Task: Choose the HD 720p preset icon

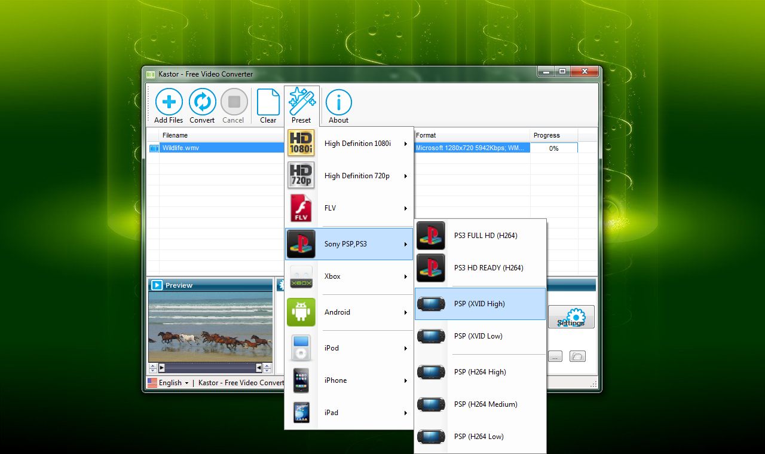Action: tap(301, 176)
